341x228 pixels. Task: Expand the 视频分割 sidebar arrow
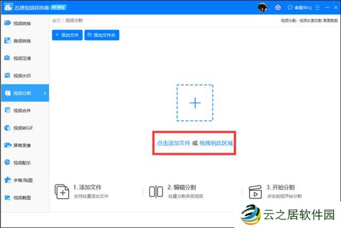click(44, 93)
